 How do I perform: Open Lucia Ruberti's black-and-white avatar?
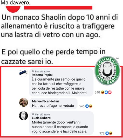coord(24,116)
